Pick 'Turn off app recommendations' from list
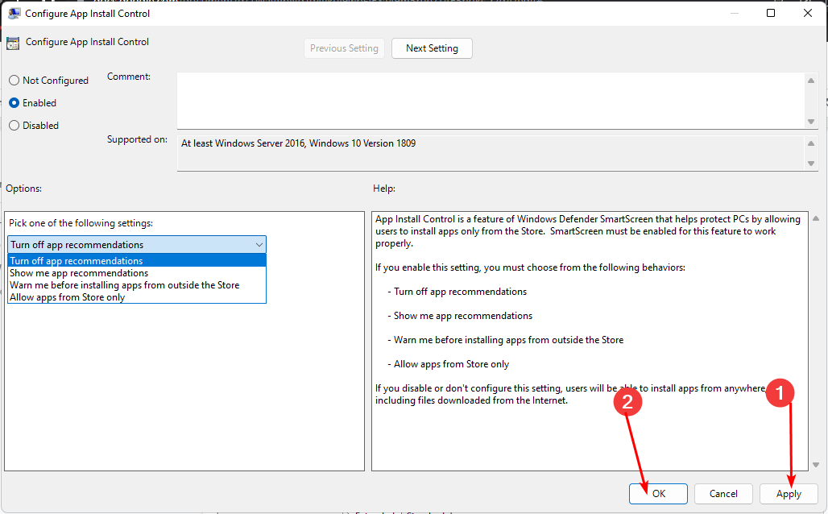Image resolution: width=828 pixels, height=514 pixels. tap(77, 261)
